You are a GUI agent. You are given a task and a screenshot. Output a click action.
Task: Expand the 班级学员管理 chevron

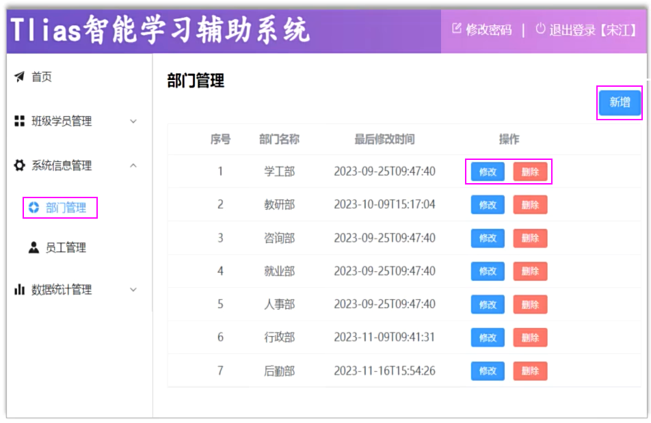(x=133, y=122)
